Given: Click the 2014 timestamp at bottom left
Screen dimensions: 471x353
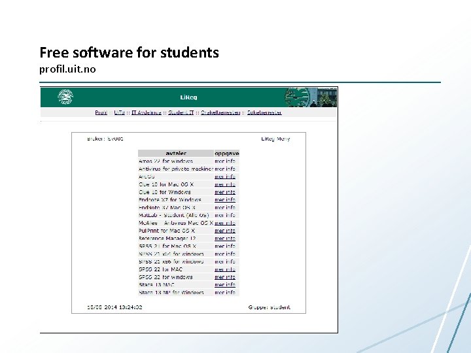Looking at the screenshot, I should tap(114, 307).
